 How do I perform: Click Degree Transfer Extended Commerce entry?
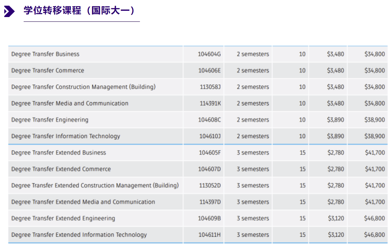pyautogui.click(x=61, y=169)
